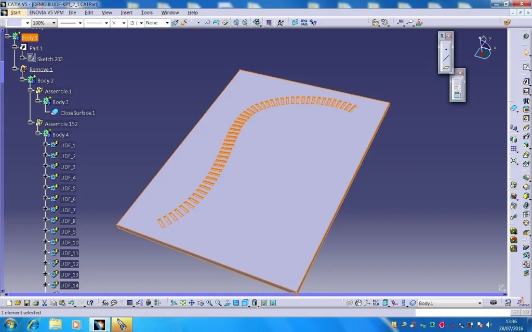Select the Cut scissors icon
Image resolution: width=532 pixels, height=332 pixels.
pyautogui.click(x=45, y=303)
